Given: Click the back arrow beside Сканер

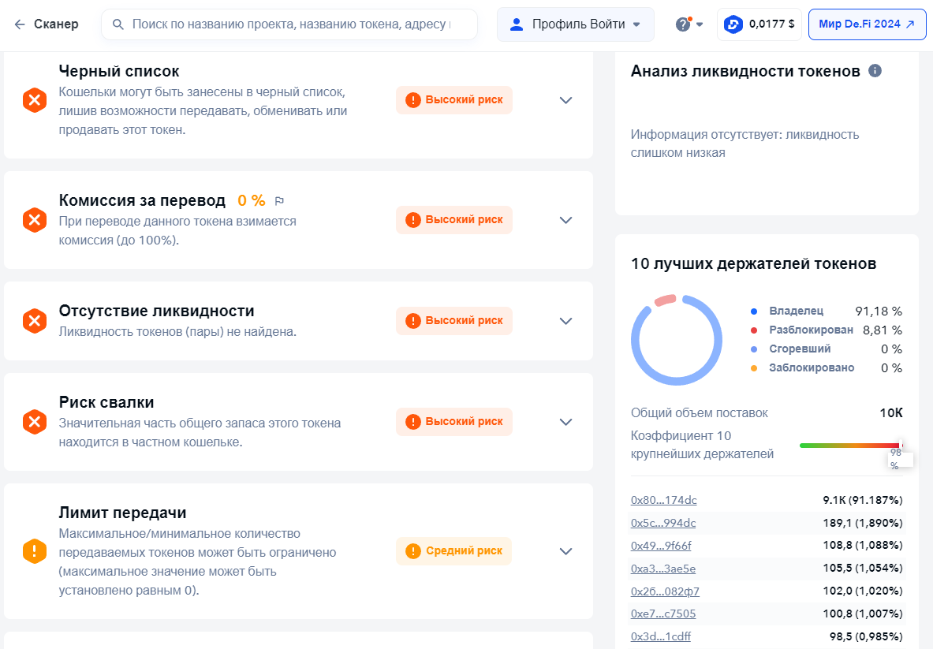Looking at the screenshot, I should (x=20, y=24).
